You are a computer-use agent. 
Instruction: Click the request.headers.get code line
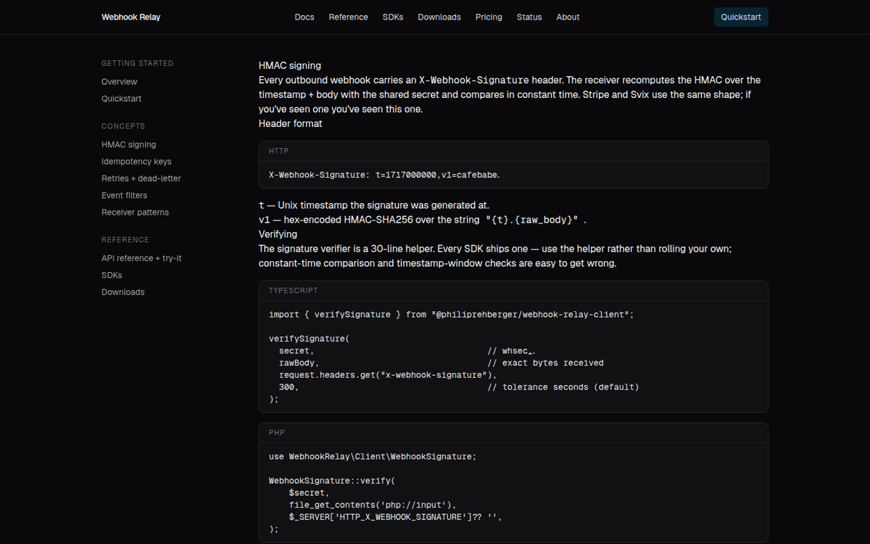(388, 375)
